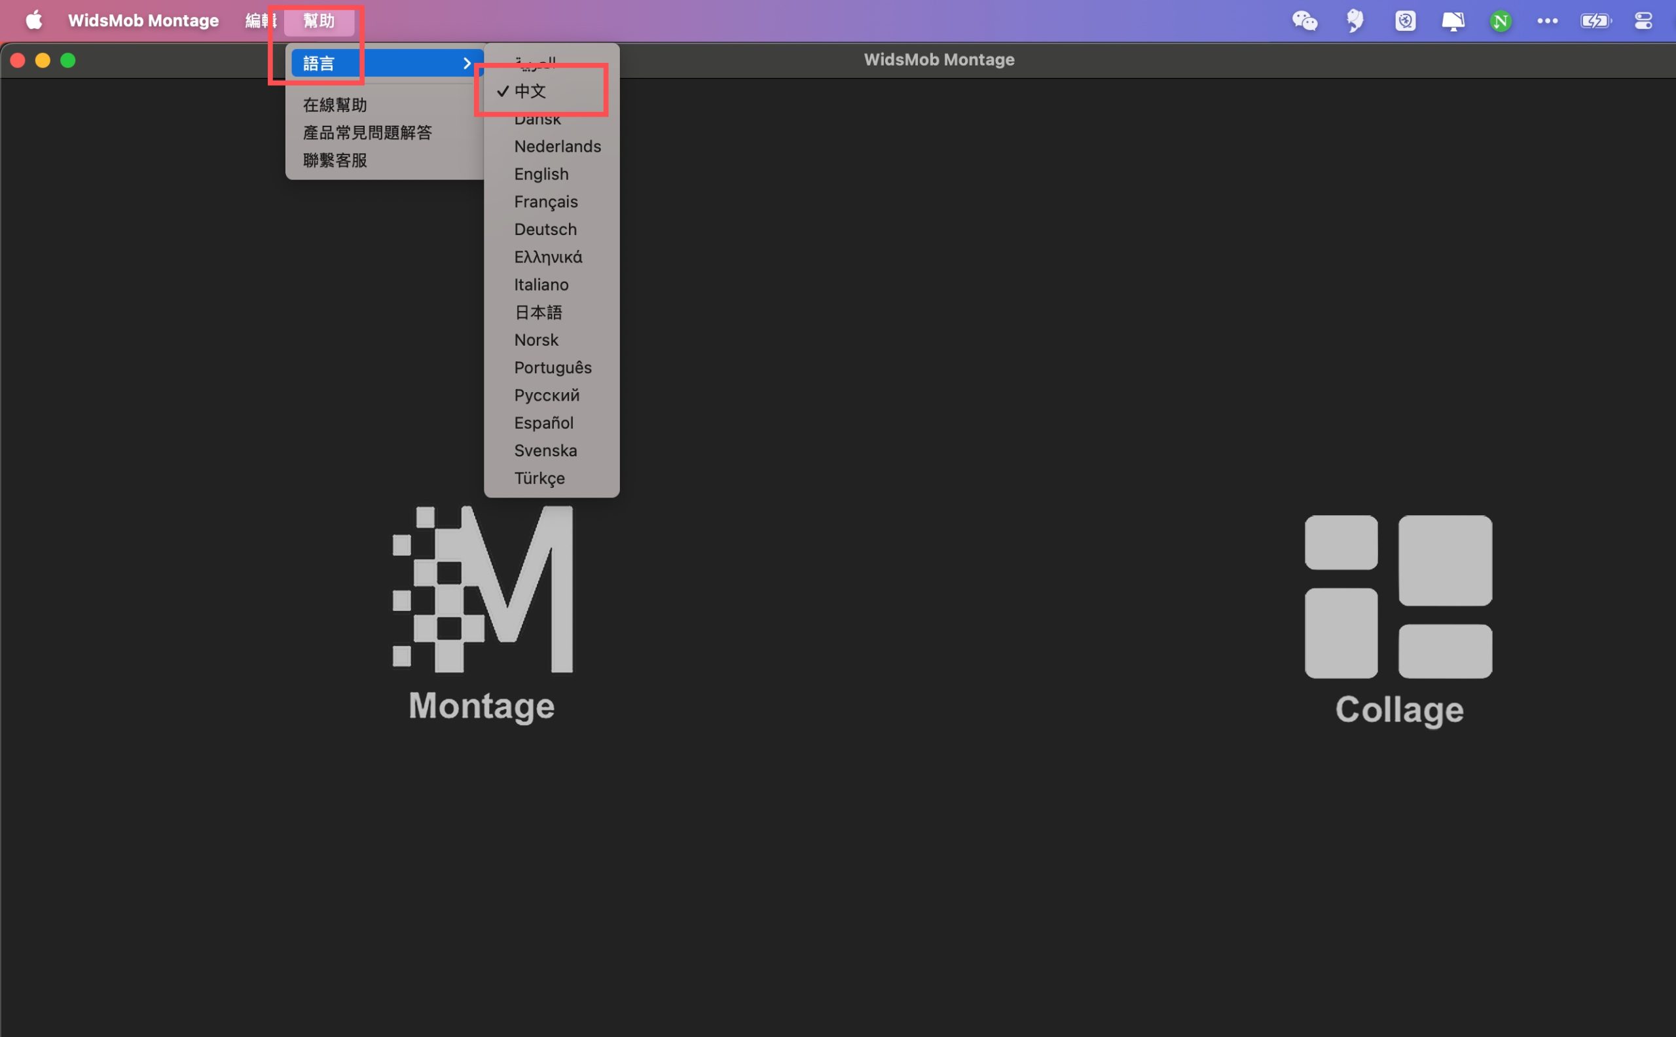Open macOS Control Center icon
1676x1037 pixels.
[x=1644, y=20]
